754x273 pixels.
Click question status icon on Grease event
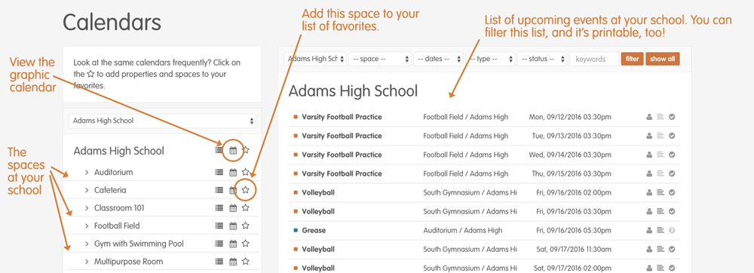[x=672, y=230]
